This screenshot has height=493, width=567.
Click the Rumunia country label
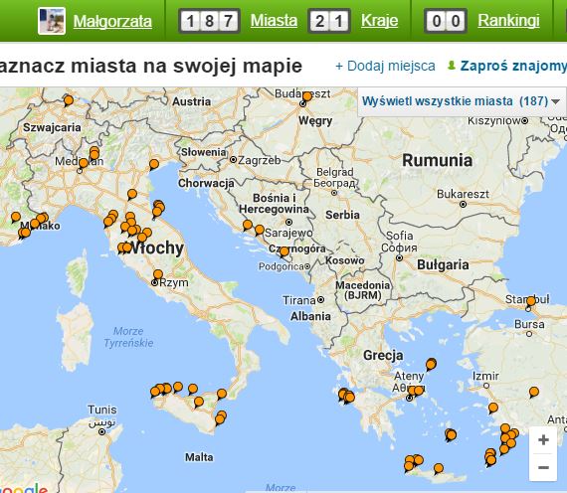click(x=437, y=160)
